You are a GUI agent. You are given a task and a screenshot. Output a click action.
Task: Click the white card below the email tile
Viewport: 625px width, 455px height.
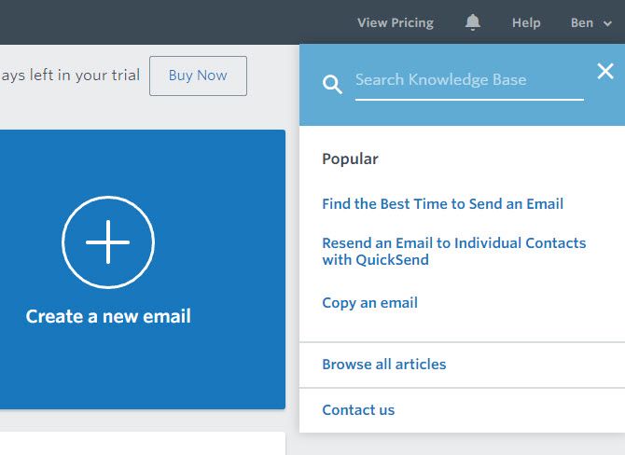click(x=140, y=443)
